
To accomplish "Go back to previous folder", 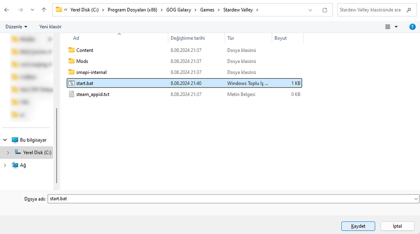I will pos(7,10).
